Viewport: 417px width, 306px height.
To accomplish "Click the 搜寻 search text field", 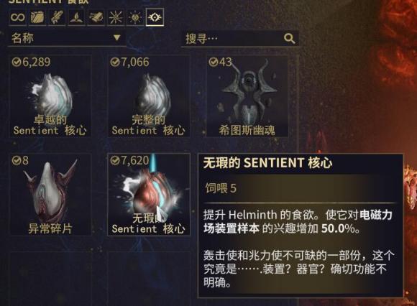I will tap(240, 39).
